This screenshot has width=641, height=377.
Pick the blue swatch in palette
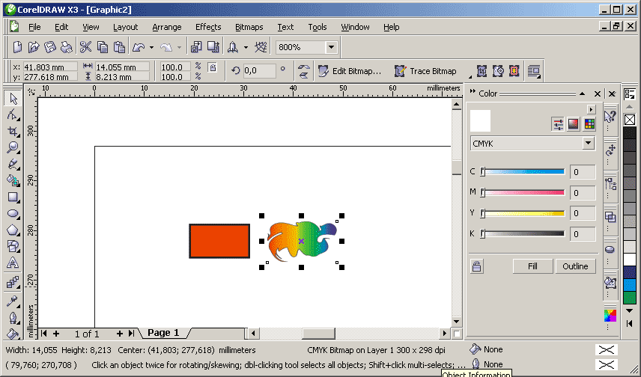click(630, 285)
